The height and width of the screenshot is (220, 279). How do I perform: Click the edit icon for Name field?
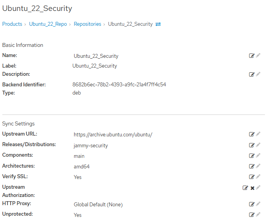click(x=252, y=56)
